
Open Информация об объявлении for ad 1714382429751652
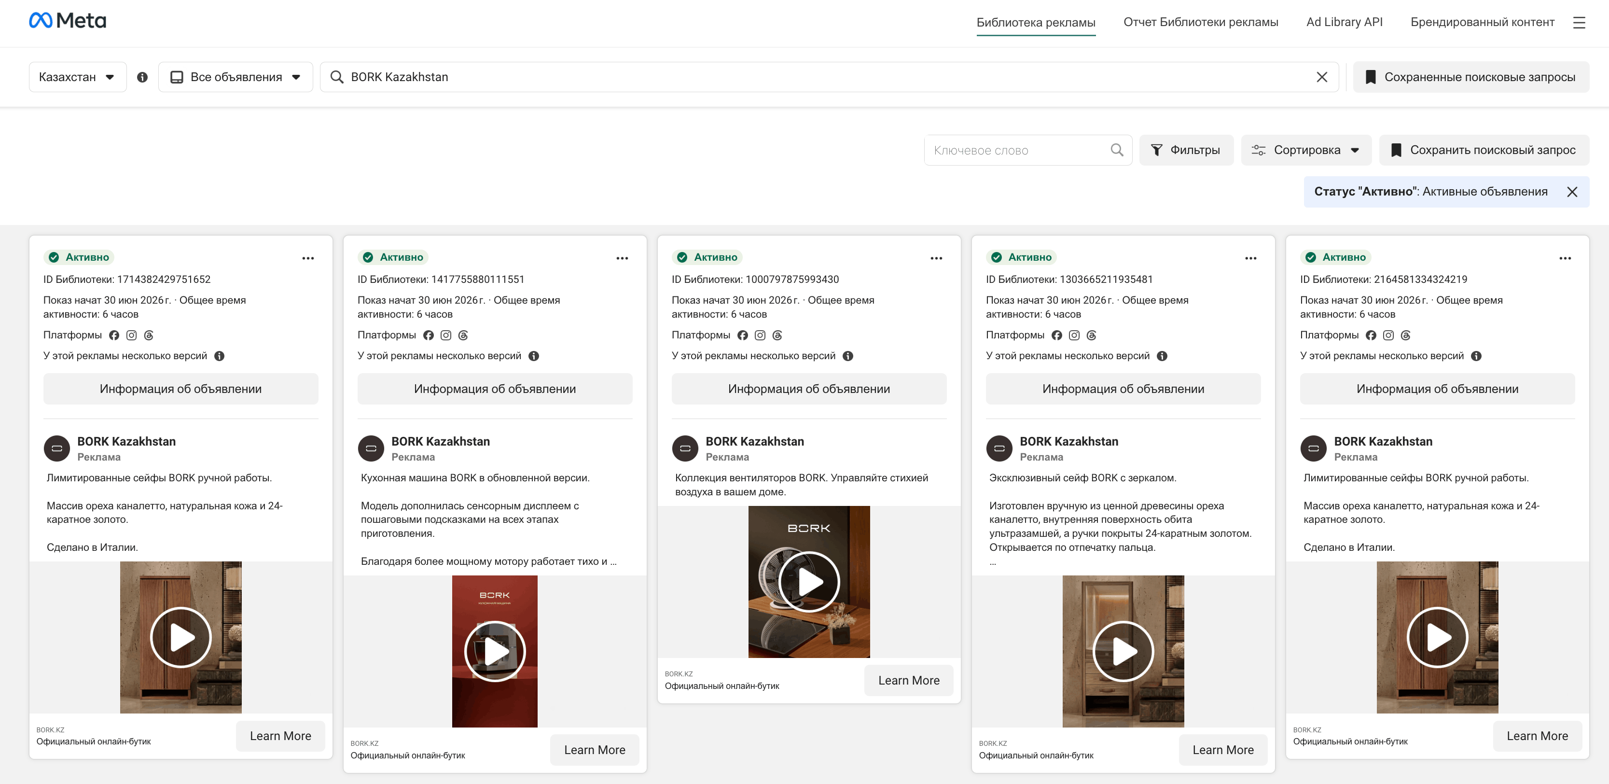180,389
